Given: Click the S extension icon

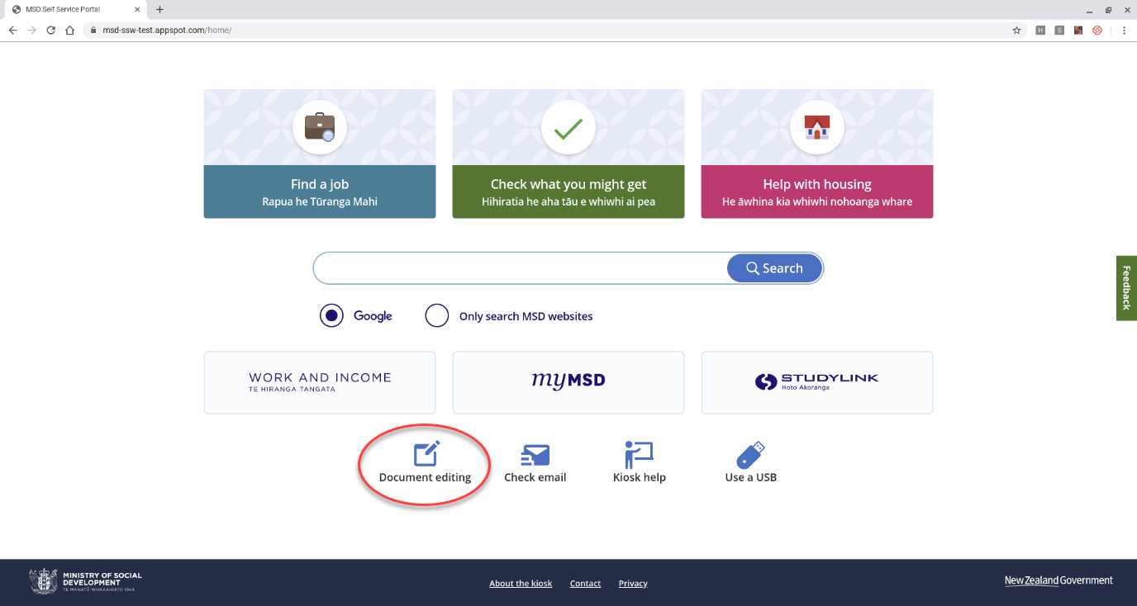Looking at the screenshot, I should tap(1059, 30).
